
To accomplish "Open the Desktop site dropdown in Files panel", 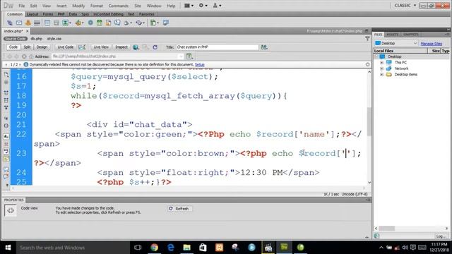I will pyautogui.click(x=396, y=43).
